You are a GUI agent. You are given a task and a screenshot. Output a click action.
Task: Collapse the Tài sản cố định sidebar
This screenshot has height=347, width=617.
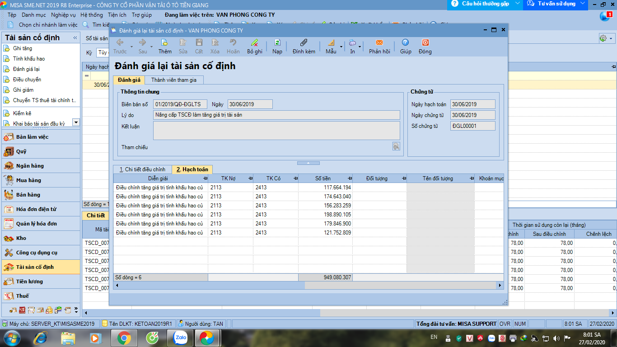pyautogui.click(x=75, y=38)
